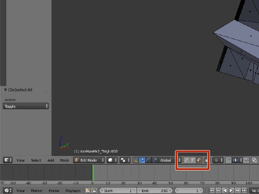Click the (De)select All panel grip handle
The image size is (259, 194).
46,90
